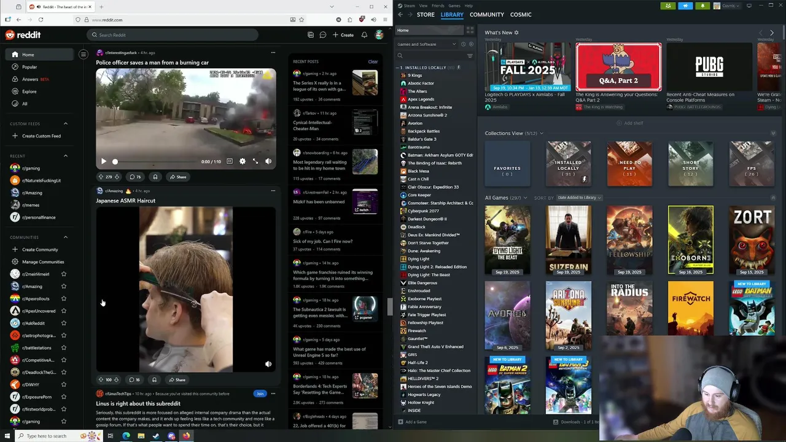Viewport: 786px width, 442px height.
Task: Collapse Custom Feeds section in Reddit sidebar
Action: pyautogui.click(x=66, y=123)
